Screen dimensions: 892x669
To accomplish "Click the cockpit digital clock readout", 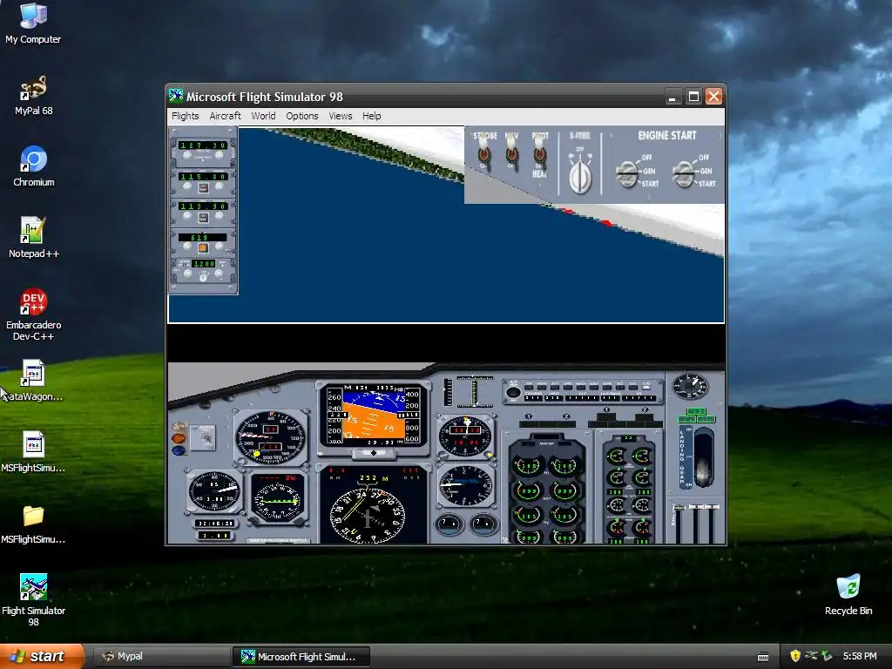I will [214, 523].
